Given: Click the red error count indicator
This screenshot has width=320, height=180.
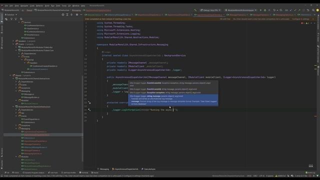Looking at the screenshot, I should pyautogui.click(x=302, y=23).
